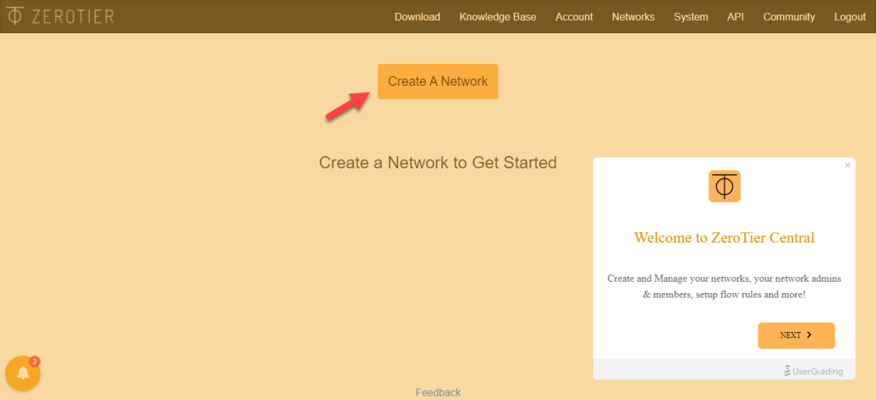Click Logout in the header
Screen dimensions: 876x400
click(x=850, y=17)
